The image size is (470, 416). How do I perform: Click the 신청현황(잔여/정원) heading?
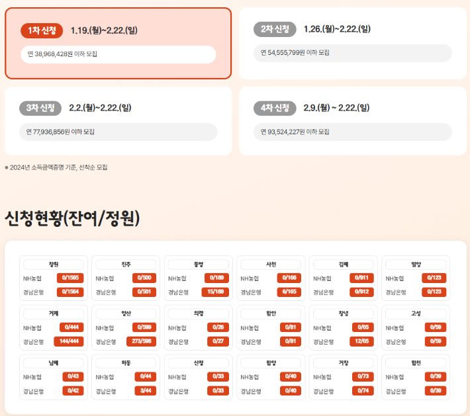pos(72,218)
